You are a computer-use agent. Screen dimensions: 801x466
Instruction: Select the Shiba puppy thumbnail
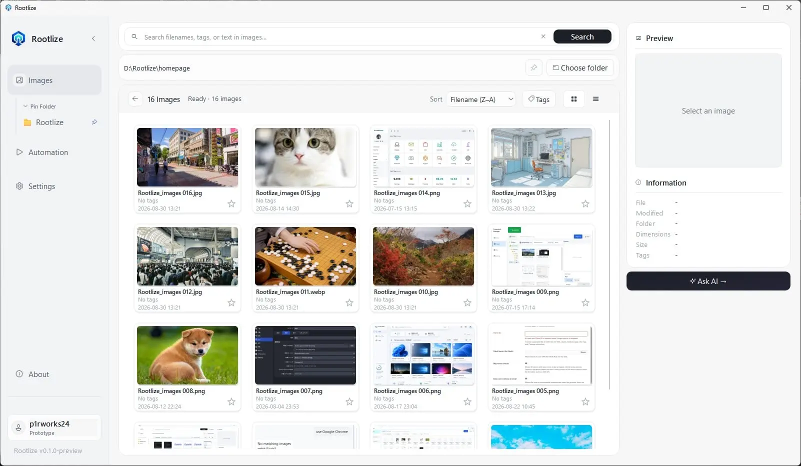point(187,355)
